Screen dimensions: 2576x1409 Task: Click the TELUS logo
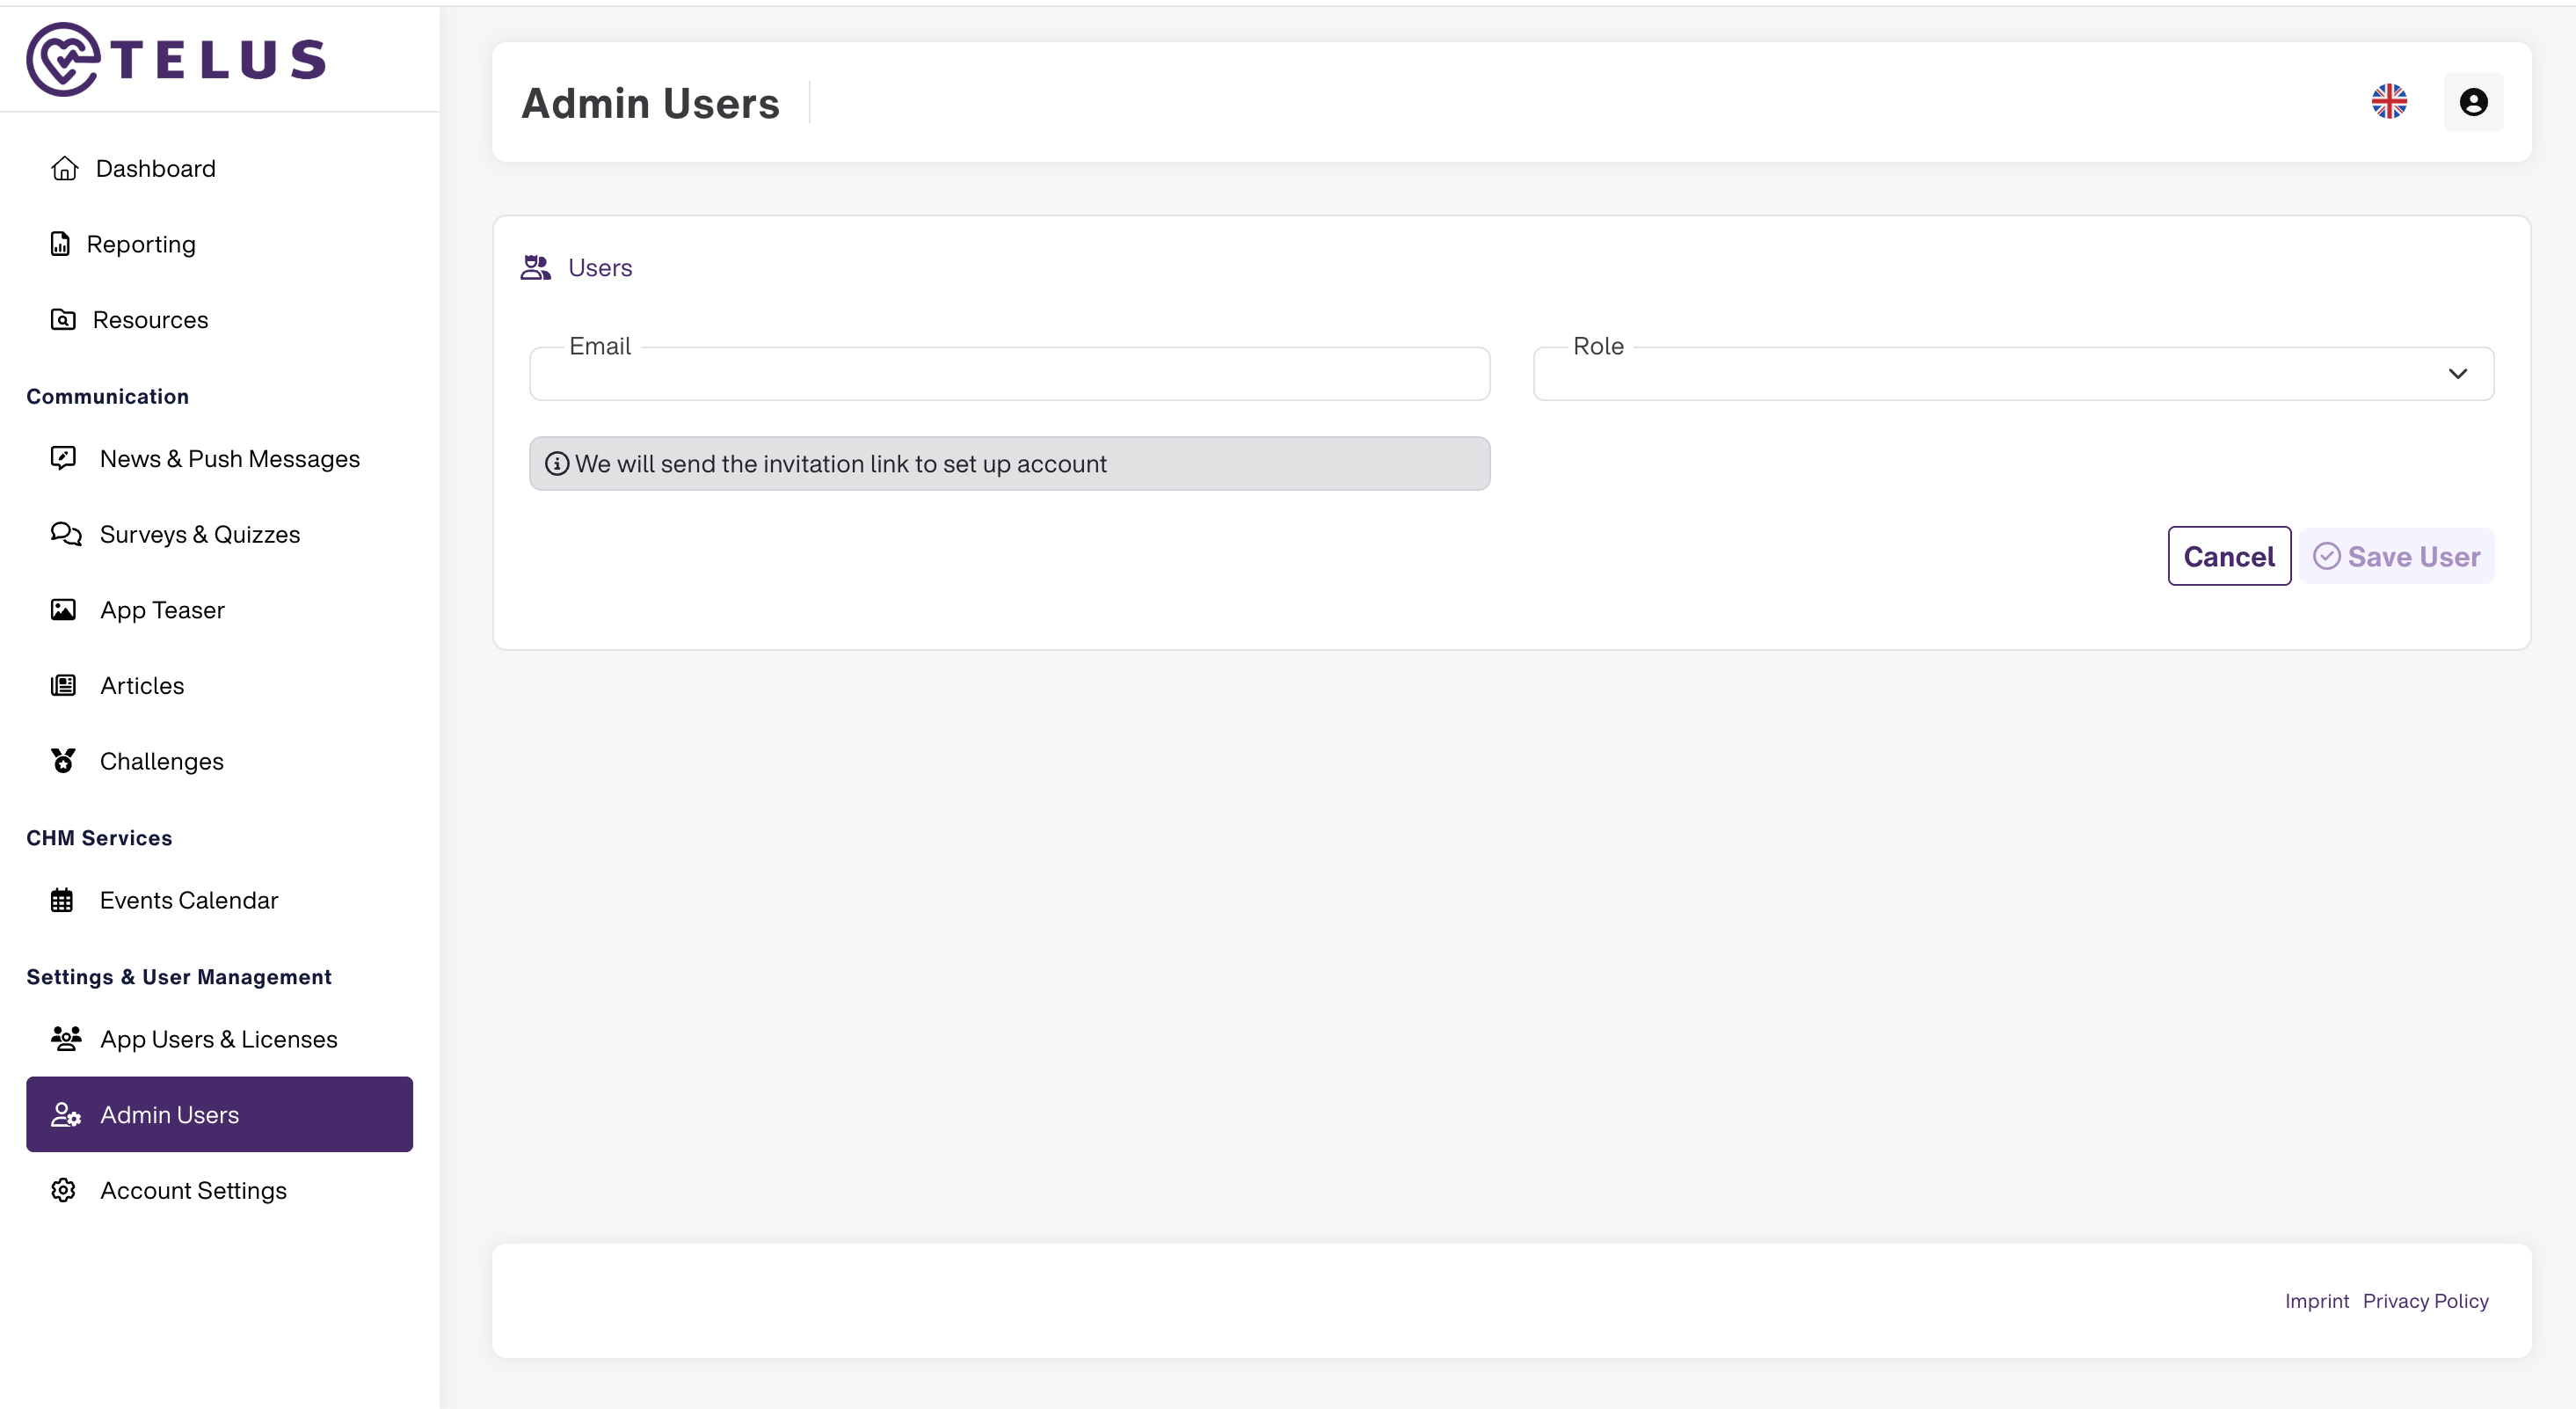176,59
